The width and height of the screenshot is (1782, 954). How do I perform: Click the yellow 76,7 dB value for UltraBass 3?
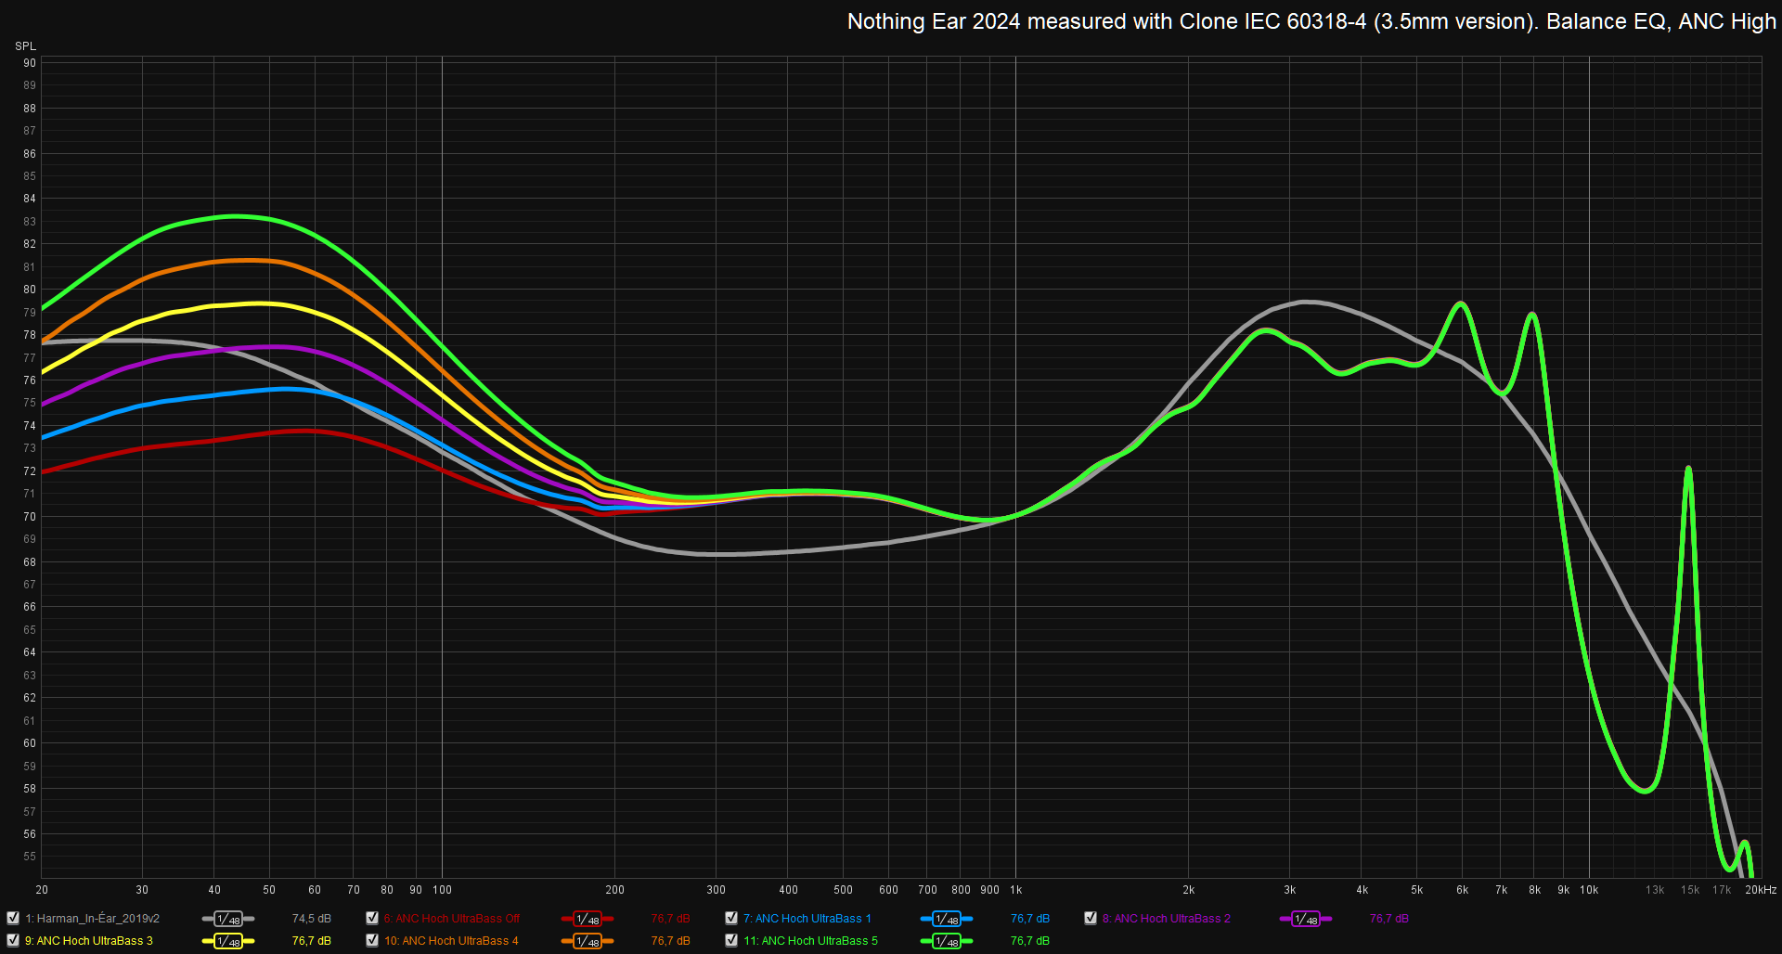coord(312,941)
